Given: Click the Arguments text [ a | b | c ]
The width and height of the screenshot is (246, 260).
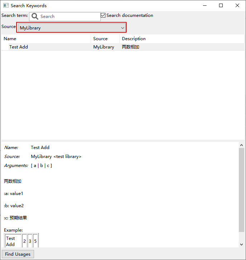Looking at the screenshot, I should click(x=41, y=166).
